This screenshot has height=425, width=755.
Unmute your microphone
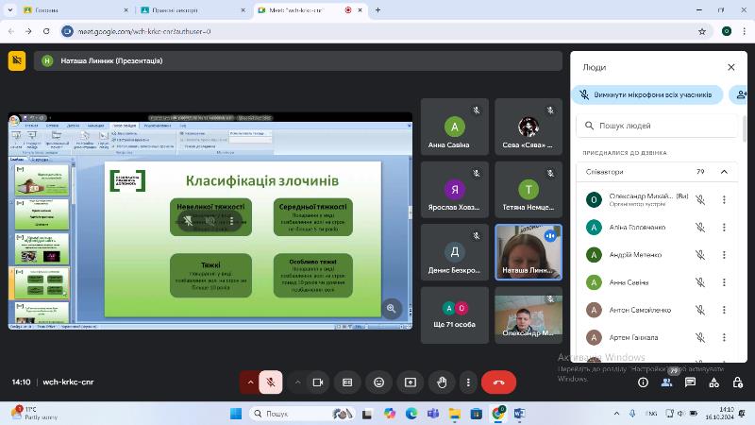270,382
